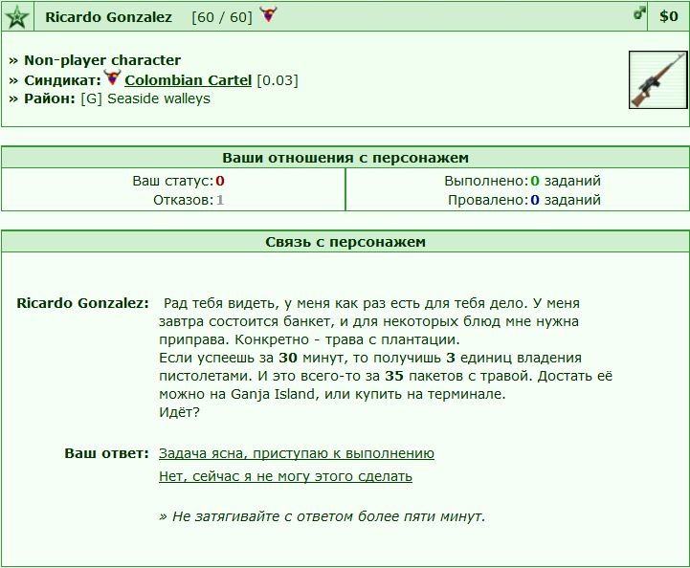Click the Ваши отношения с персонажем header
Image resolution: width=690 pixels, height=568 pixels.
coord(345,158)
